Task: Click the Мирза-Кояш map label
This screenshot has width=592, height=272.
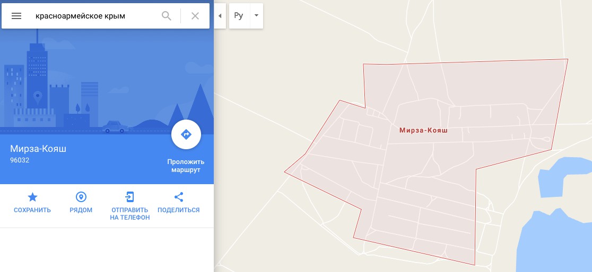Action: pos(424,130)
